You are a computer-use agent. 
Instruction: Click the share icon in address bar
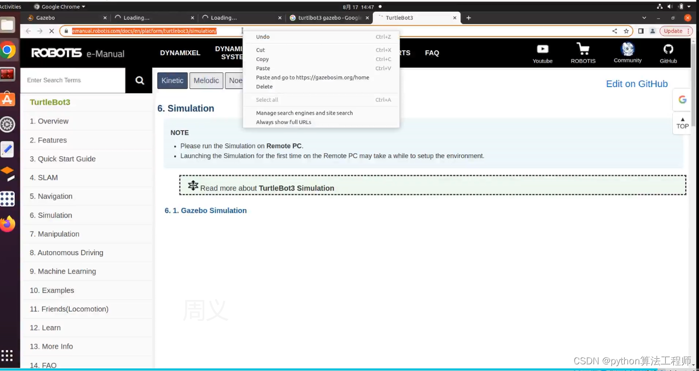pyautogui.click(x=615, y=31)
